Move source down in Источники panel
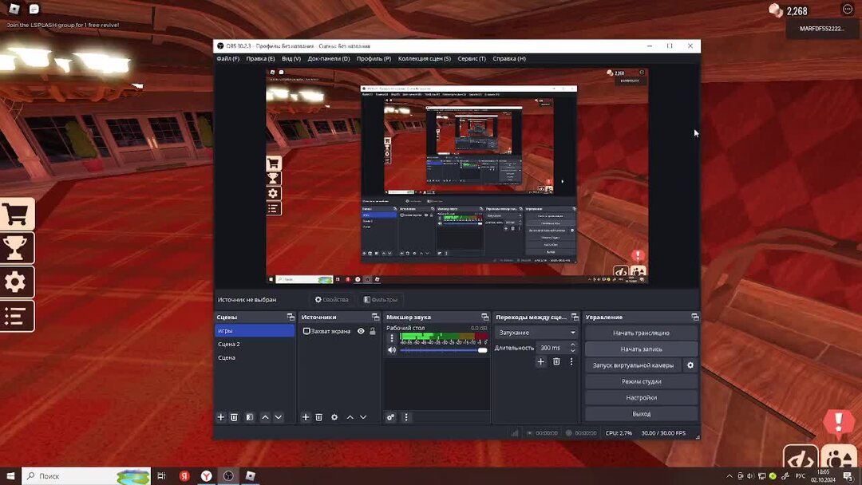This screenshot has width=862, height=485. (x=363, y=417)
